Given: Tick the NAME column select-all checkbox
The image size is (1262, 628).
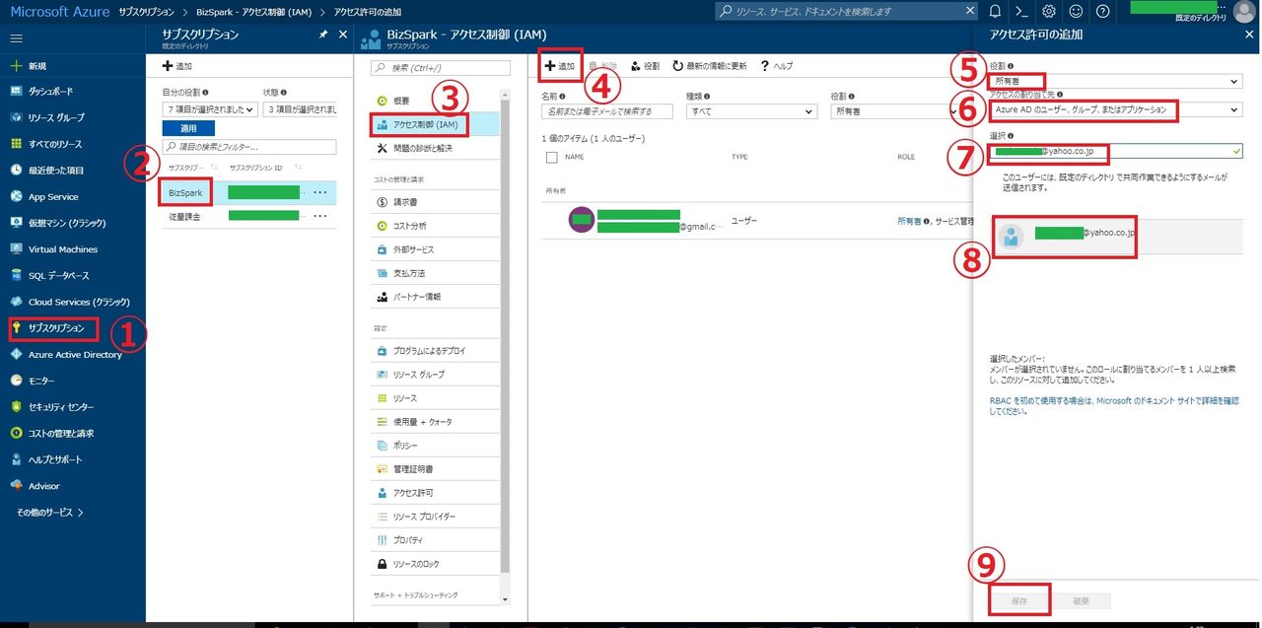Looking at the screenshot, I should 551,157.
